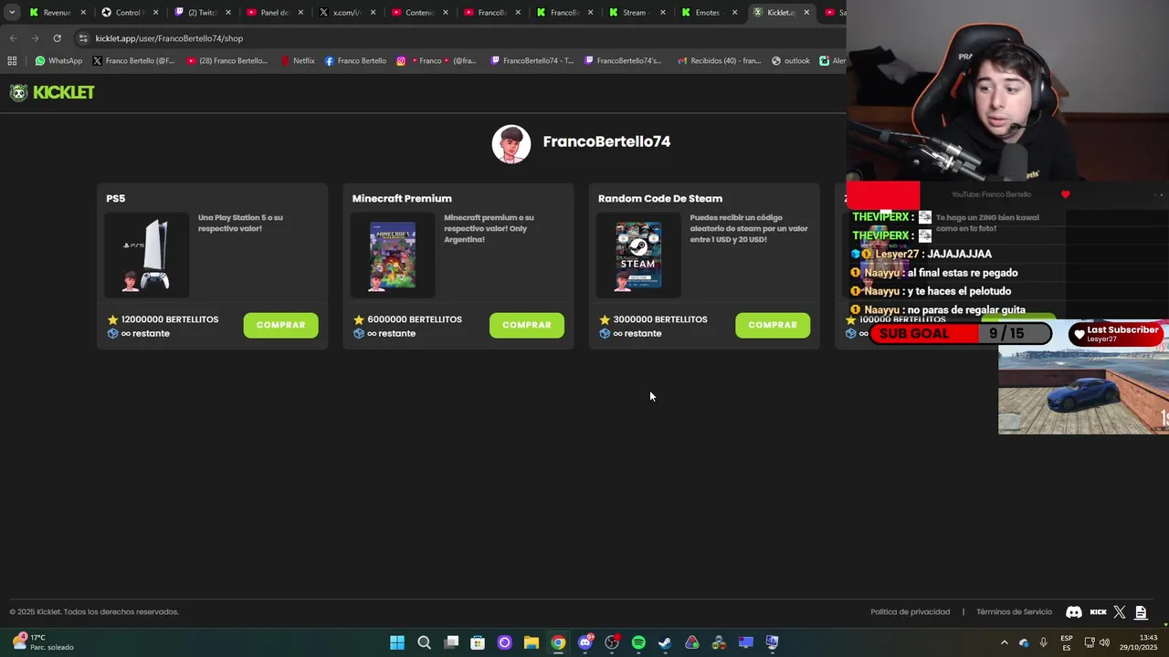Image resolution: width=1169 pixels, height=657 pixels.
Task: Open the Apps grid bookmark icon
Action: [x=12, y=61]
